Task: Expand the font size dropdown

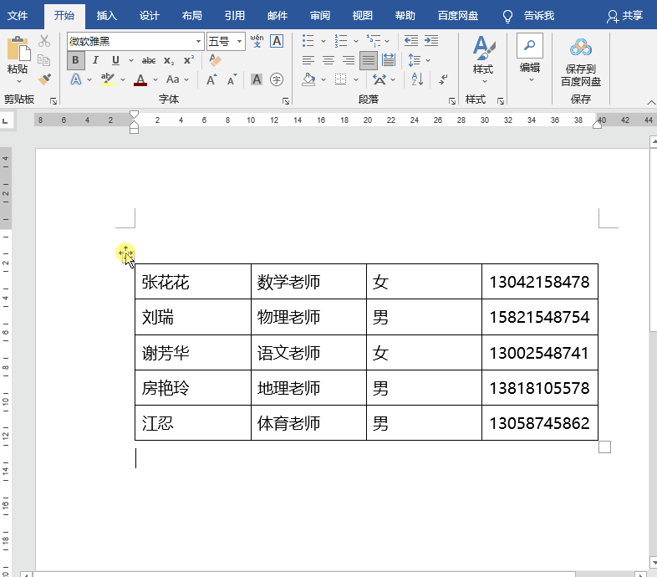Action: coord(240,41)
